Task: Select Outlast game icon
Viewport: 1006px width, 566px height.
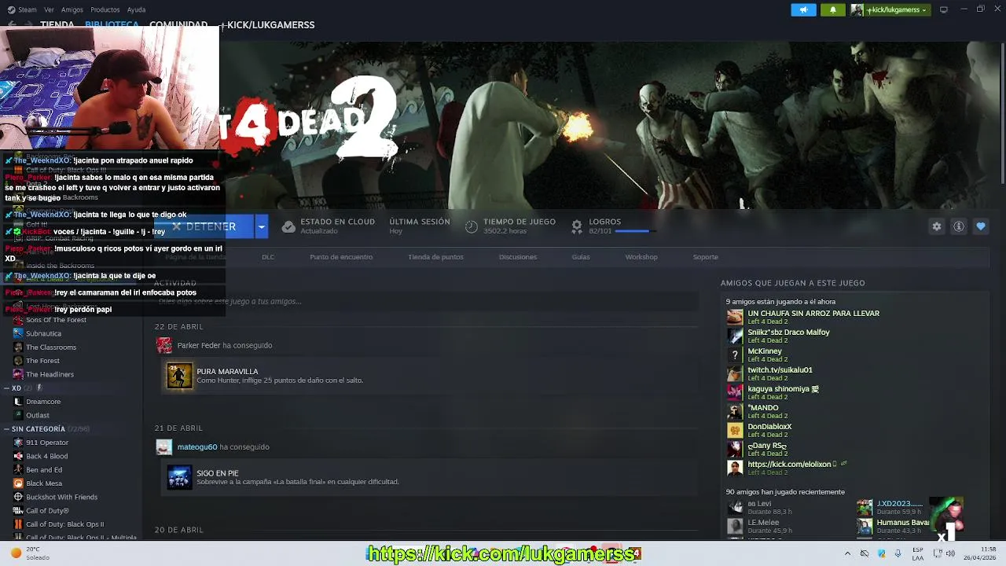Action: point(18,415)
